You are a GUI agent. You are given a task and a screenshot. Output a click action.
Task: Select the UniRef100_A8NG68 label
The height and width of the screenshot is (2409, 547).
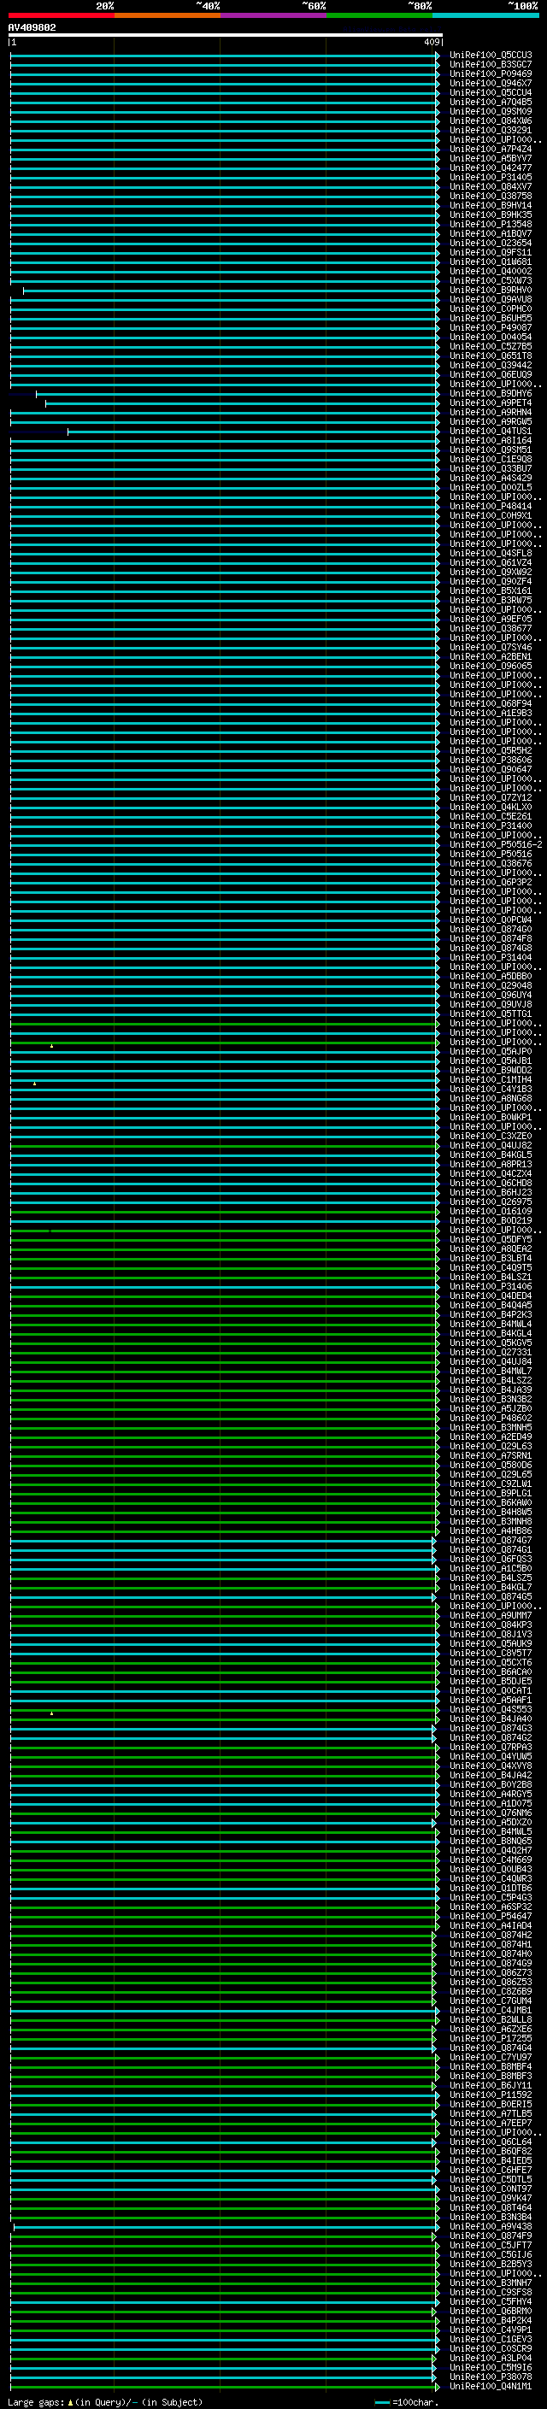pyautogui.click(x=490, y=1098)
